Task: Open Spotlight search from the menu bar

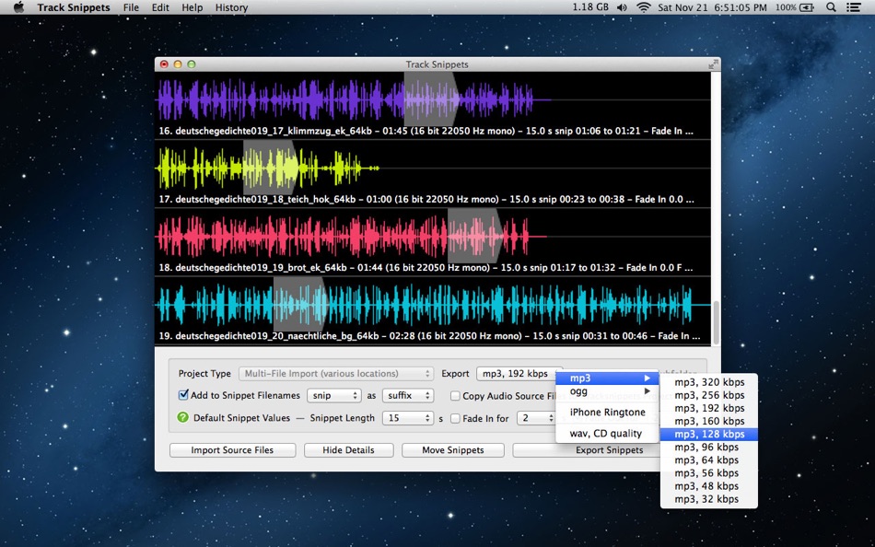Action: 830,7
